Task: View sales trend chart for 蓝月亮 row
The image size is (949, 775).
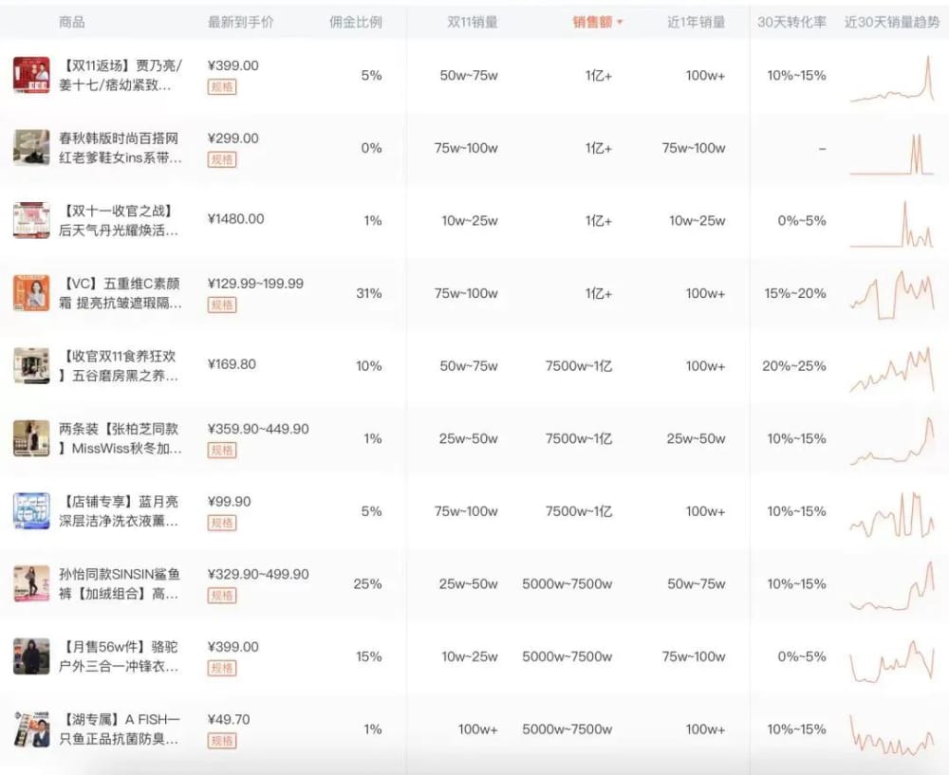Action: coord(892,514)
